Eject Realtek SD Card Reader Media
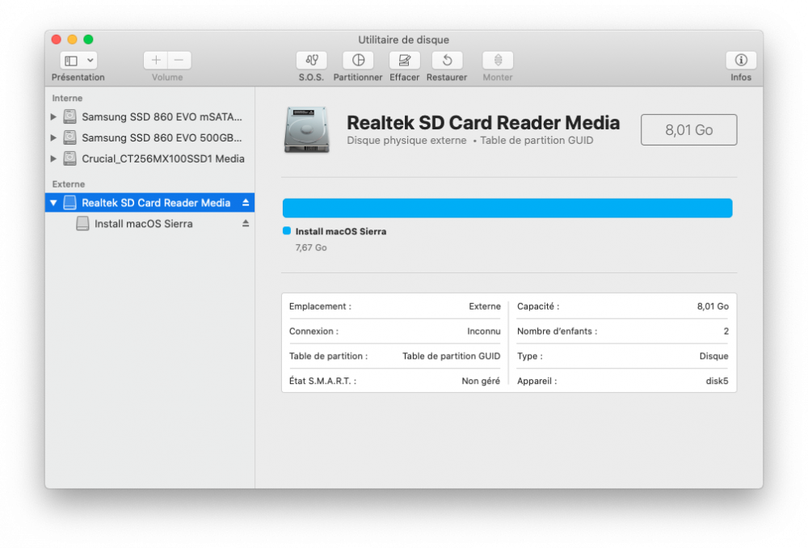The image size is (808, 548). coord(246,203)
